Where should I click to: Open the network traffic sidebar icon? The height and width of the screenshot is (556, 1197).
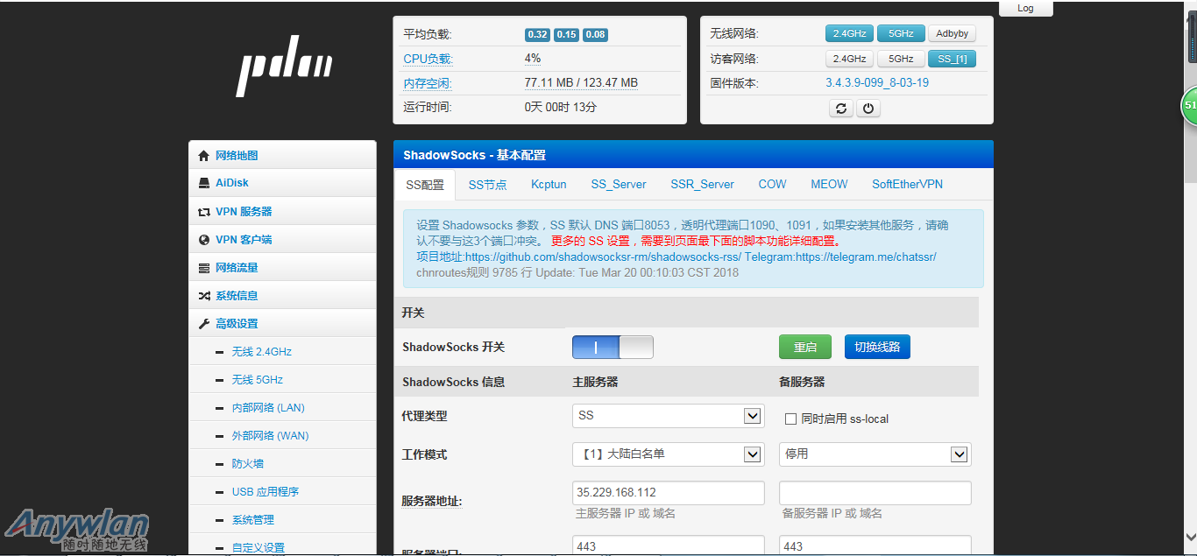click(204, 268)
